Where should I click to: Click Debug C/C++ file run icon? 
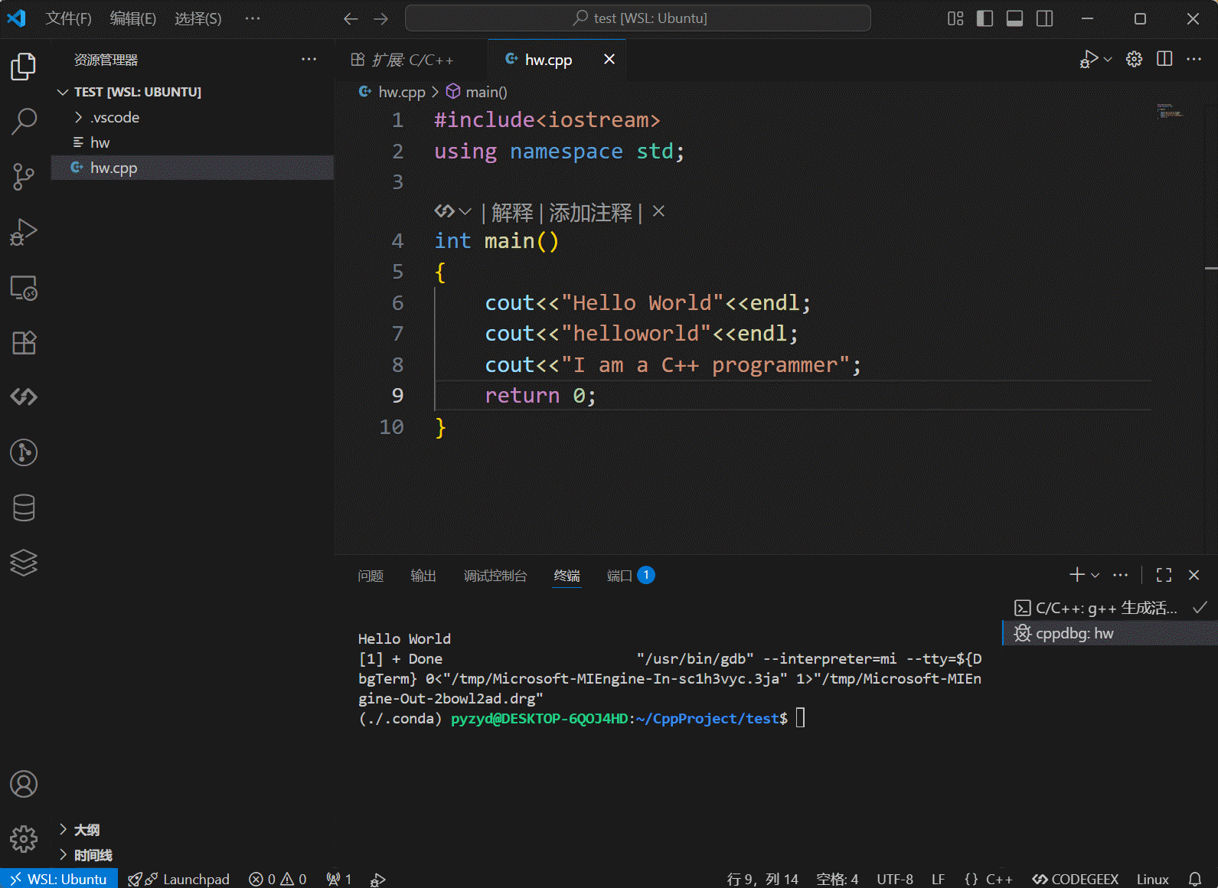point(1089,59)
